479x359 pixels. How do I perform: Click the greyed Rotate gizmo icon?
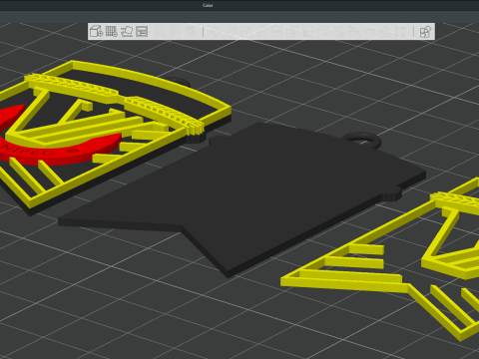click(x=231, y=32)
